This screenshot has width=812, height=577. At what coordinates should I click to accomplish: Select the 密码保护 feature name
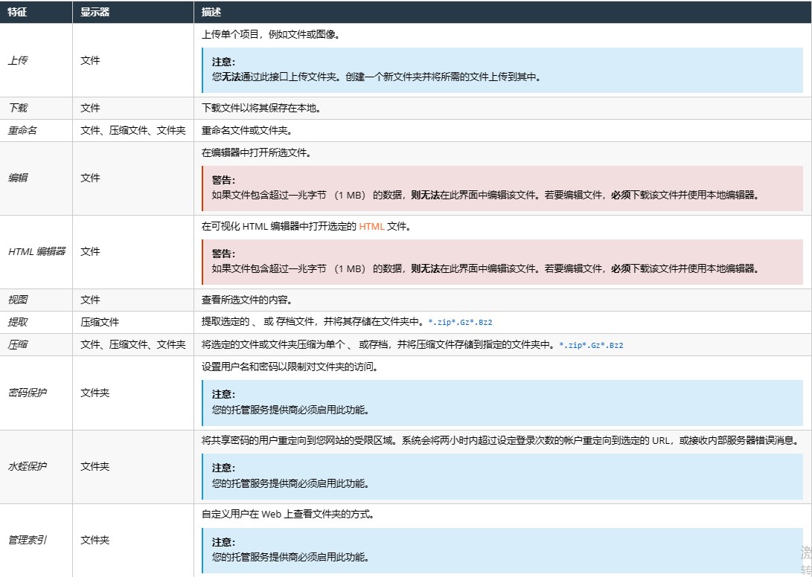27,393
